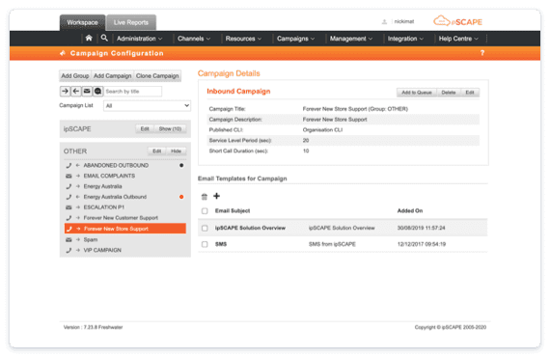The image size is (550, 357).
Task: Tick checkbox for ipSCAPE Solution Overview
Action: 205,228
